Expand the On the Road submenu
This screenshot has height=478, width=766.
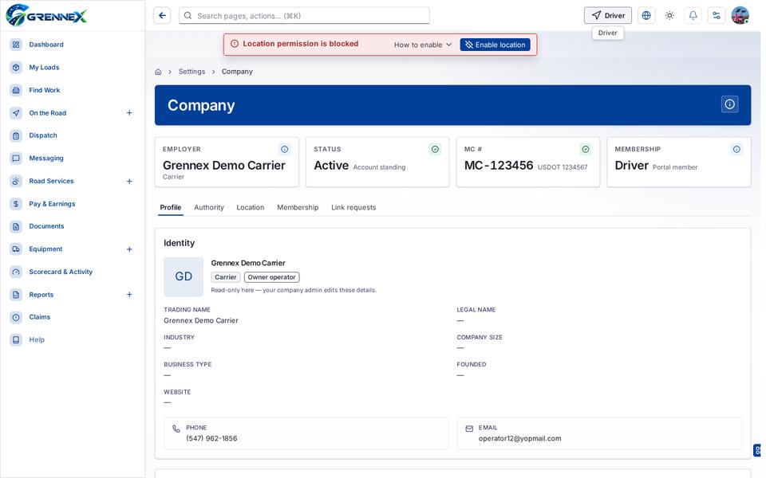click(x=129, y=113)
